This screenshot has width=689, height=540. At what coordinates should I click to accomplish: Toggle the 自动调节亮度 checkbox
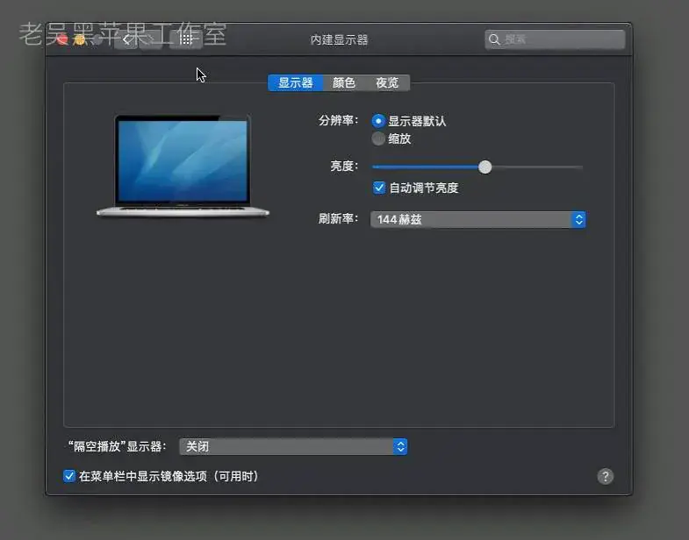(379, 188)
